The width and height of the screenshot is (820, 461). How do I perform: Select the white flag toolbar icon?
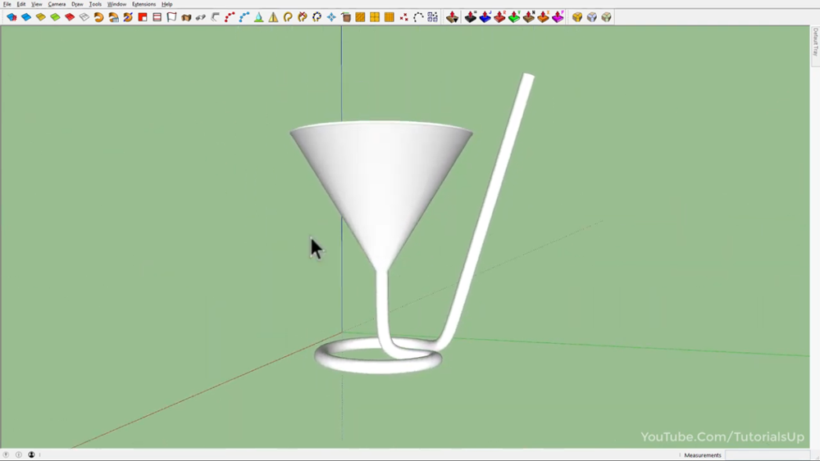click(x=171, y=17)
